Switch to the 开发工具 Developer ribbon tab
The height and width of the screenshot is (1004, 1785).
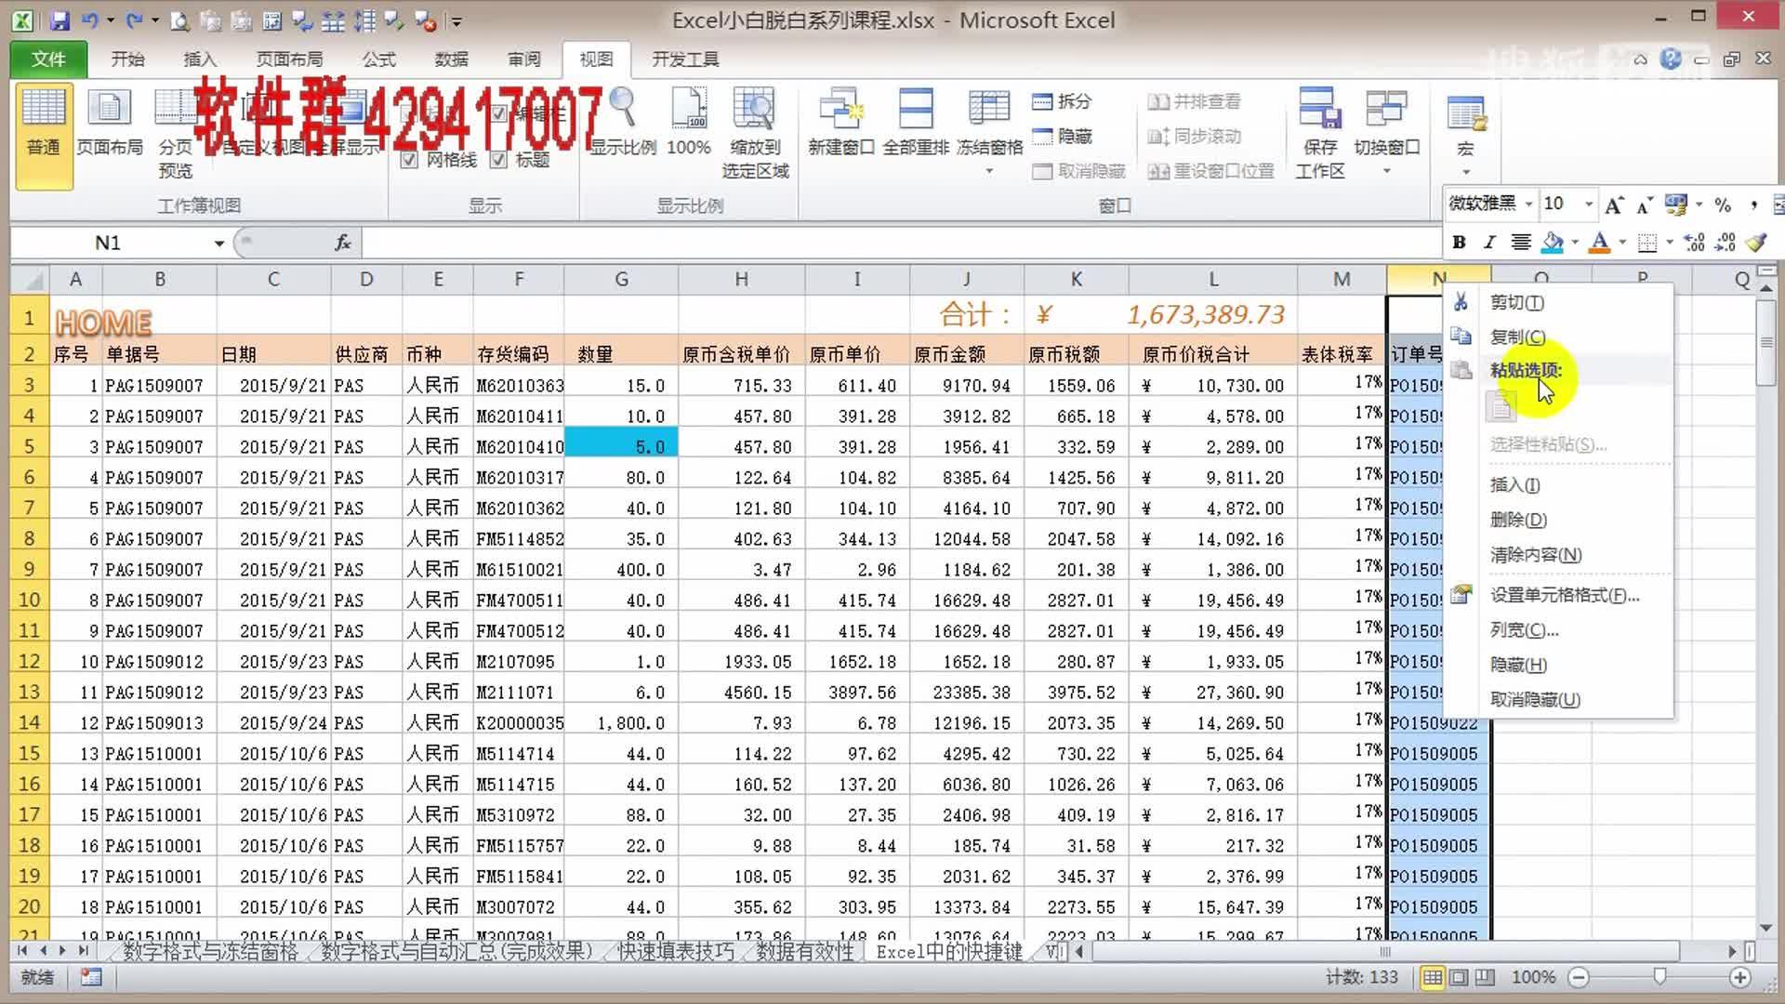tap(684, 59)
